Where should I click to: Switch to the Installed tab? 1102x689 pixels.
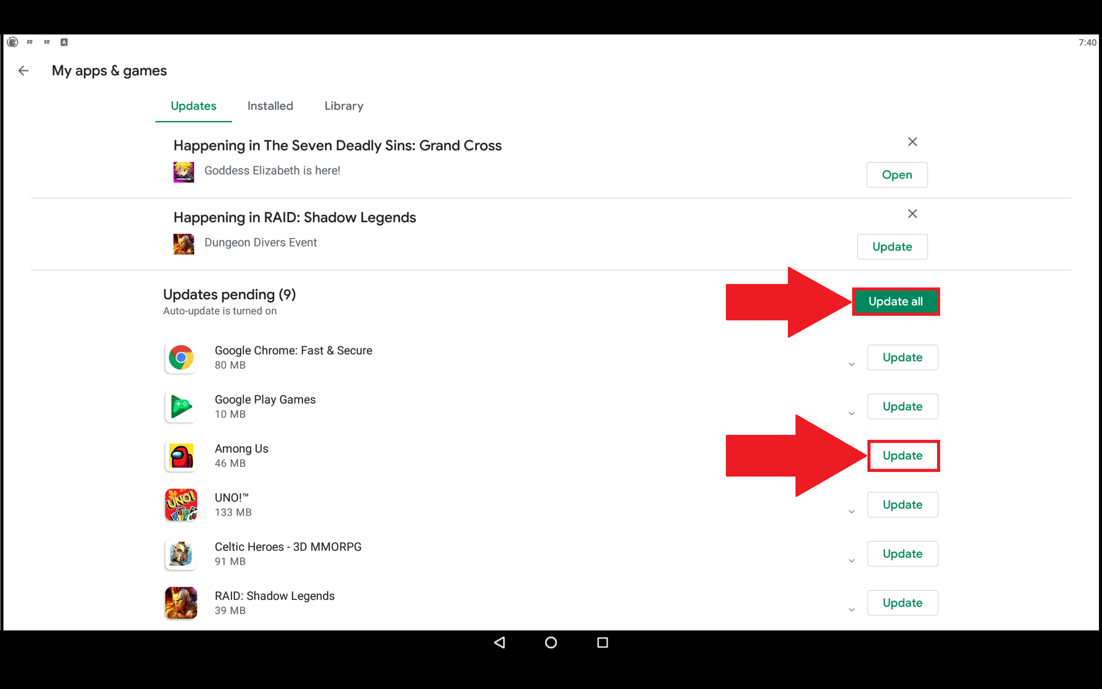coord(270,106)
